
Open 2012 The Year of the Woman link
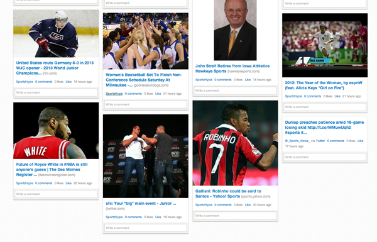click(x=324, y=85)
